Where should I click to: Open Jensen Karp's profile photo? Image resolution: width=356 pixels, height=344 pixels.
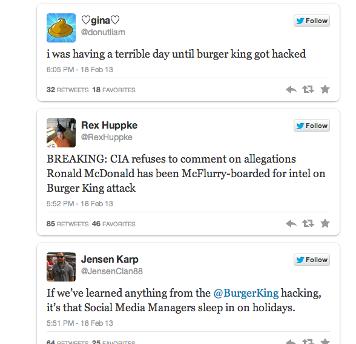pos(61,267)
